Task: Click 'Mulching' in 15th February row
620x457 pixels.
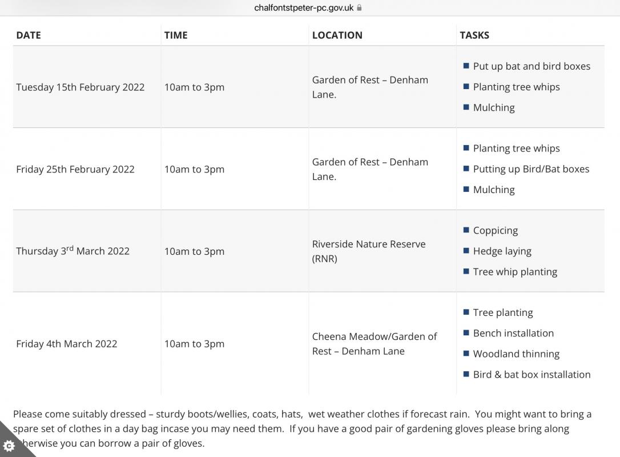Action: point(494,107)
